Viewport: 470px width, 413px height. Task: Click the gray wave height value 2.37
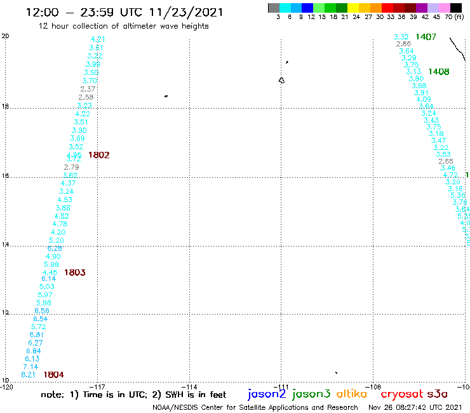click(88, 89)
